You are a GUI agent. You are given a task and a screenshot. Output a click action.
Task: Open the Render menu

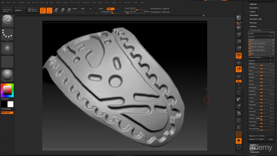point(94,3)
